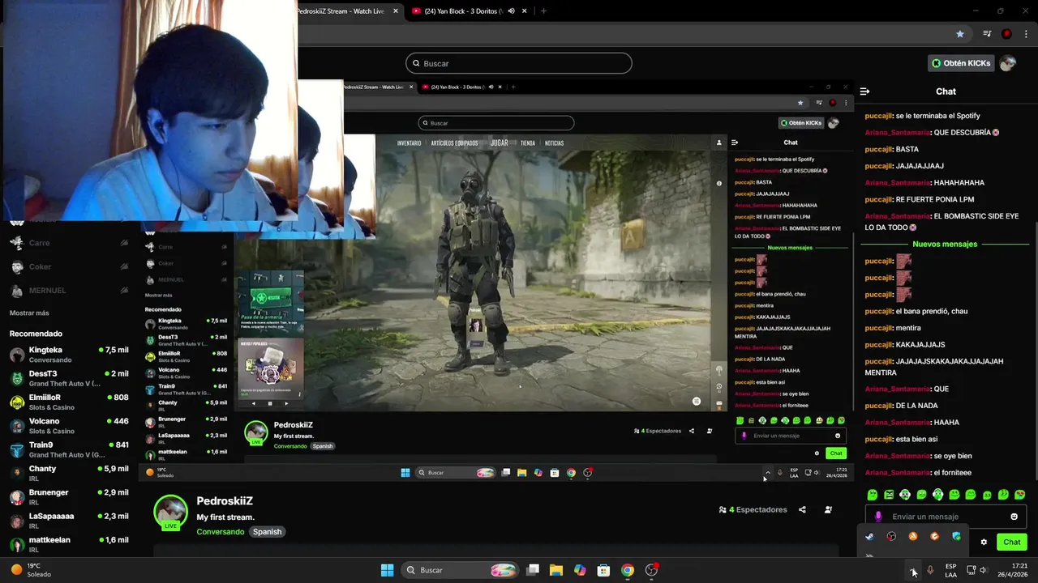Image resolution: width=1038 pixels, height=583 pixels.
Task: Click 4 Espectadores viewer count
Action: pos(753,509)
